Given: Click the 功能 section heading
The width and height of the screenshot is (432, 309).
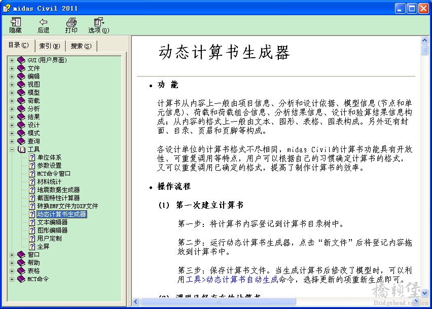Looking at the screenshot, I should click(x=167, y=85).
